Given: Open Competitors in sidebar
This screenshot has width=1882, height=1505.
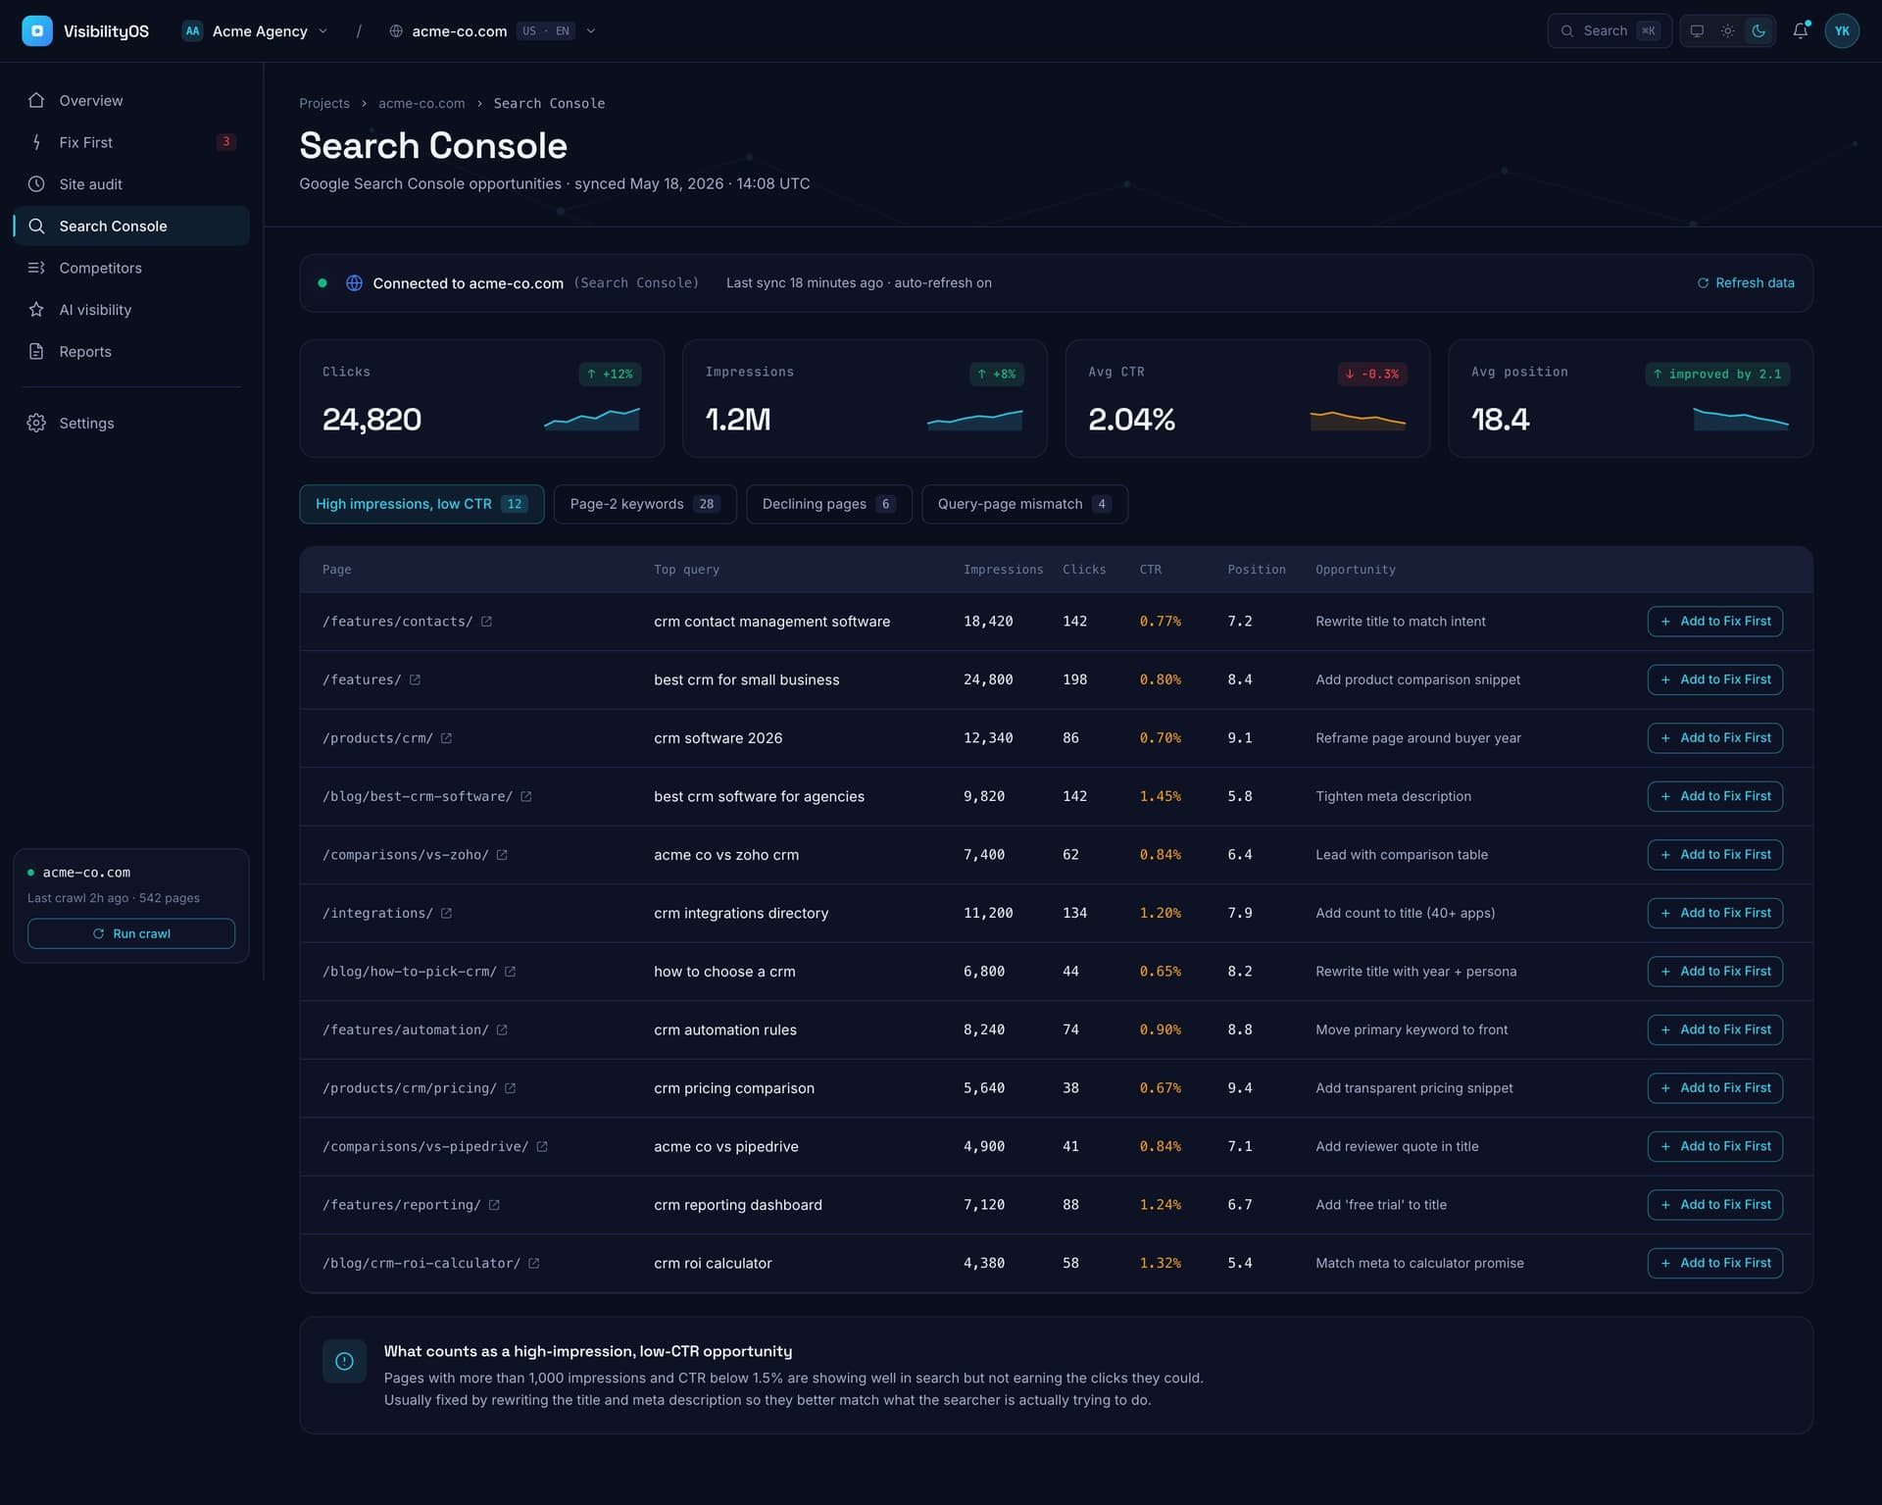Looking at the screenshot, I should 131,268.
